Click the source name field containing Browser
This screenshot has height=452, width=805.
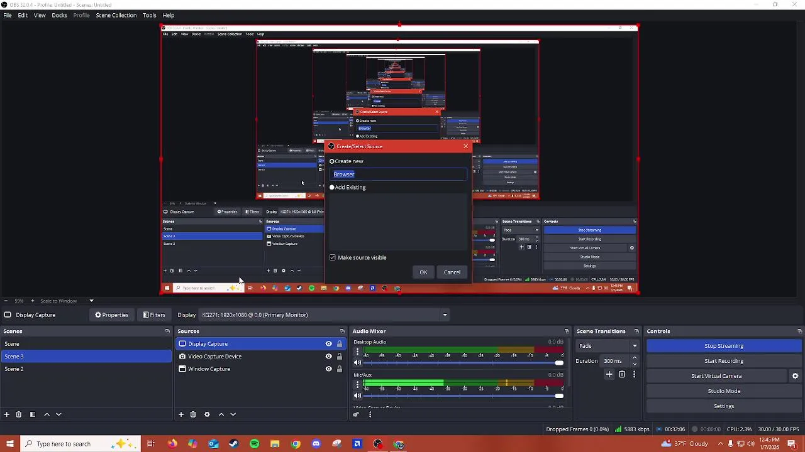click(399, 175)
